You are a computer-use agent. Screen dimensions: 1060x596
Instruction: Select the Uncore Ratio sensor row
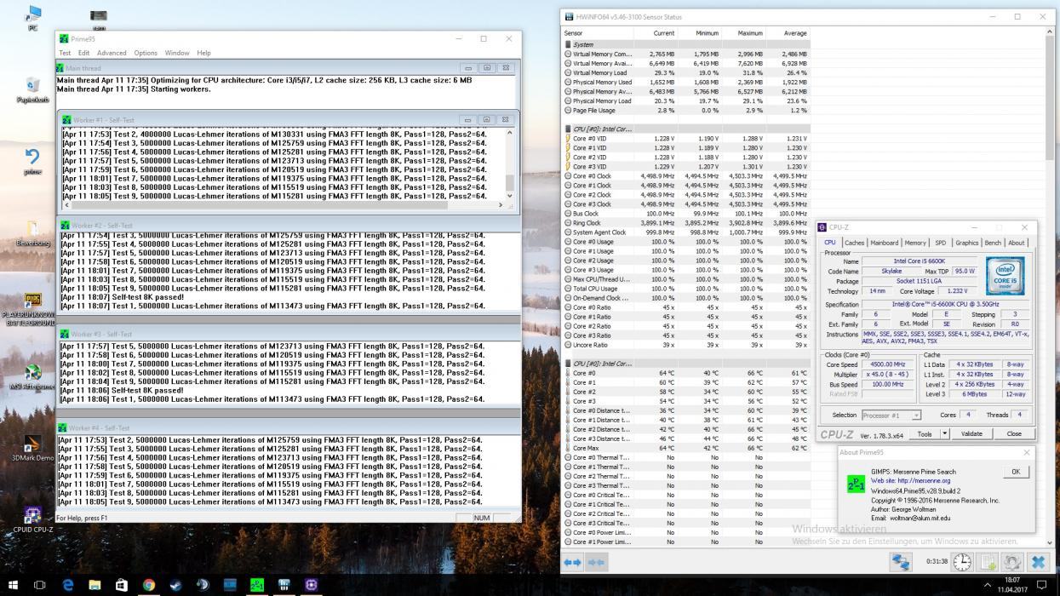pos(685,345)
